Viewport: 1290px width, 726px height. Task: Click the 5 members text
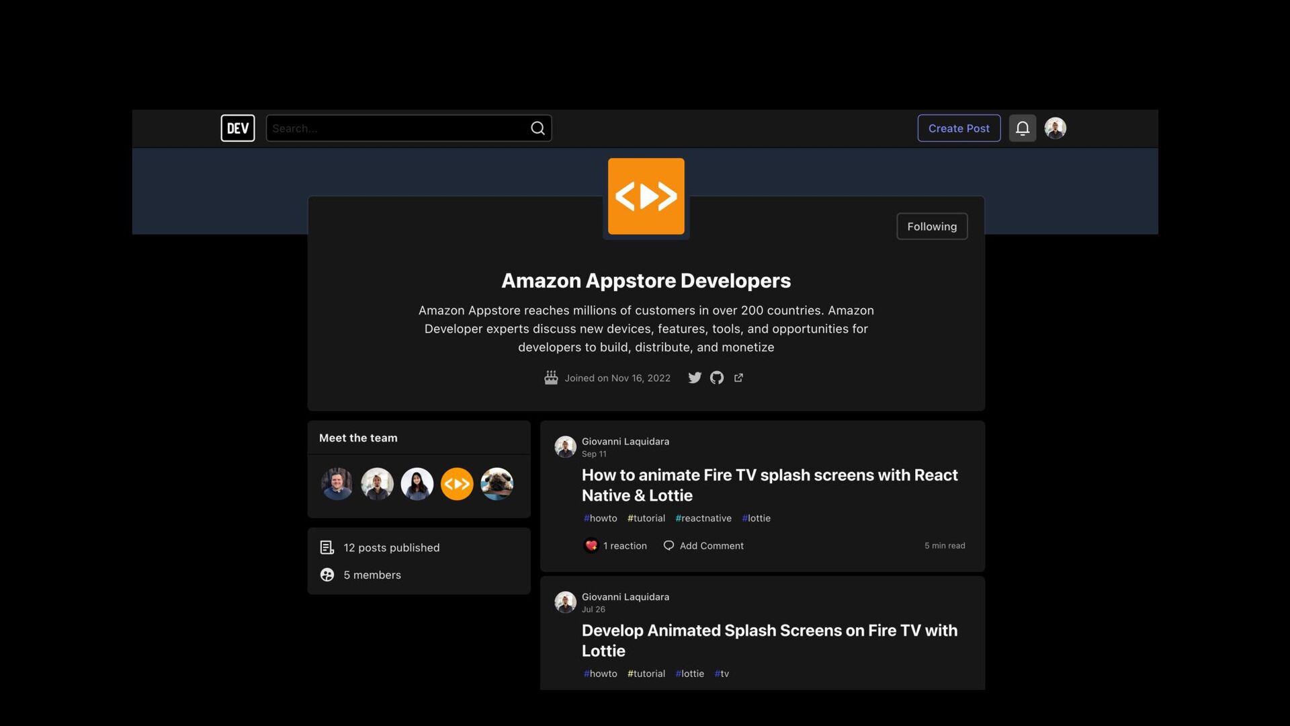pyautogui.click(x=372, y=575)
